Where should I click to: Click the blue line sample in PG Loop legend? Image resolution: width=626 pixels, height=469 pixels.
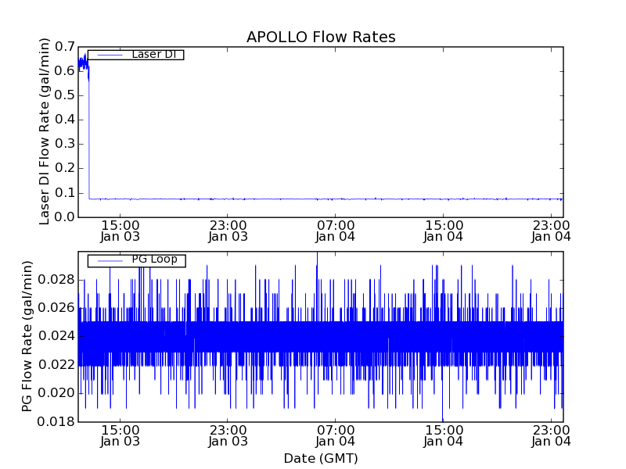(109, 260)
